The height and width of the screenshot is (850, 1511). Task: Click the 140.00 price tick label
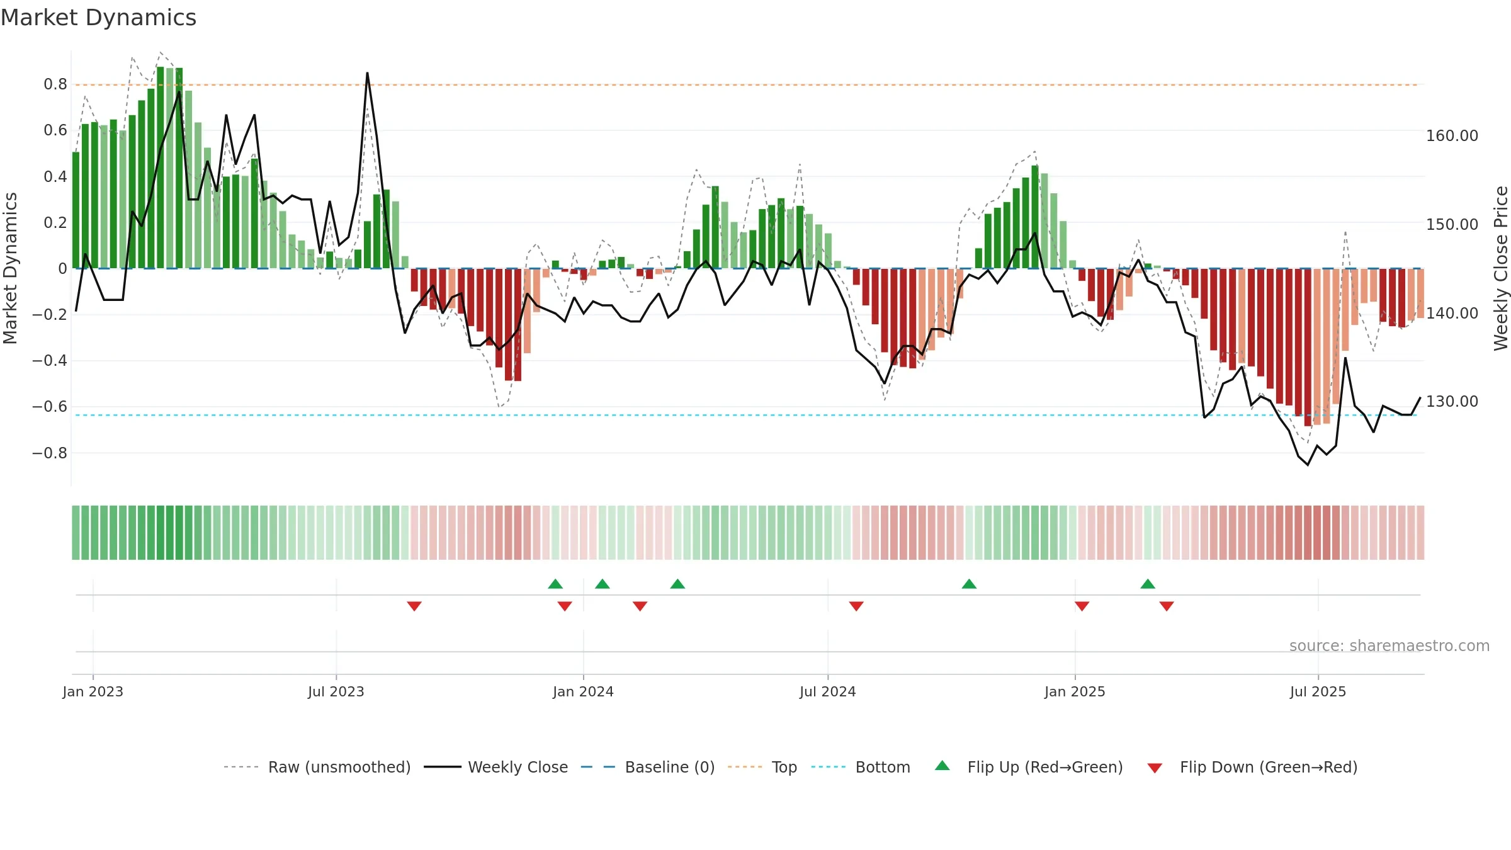tap(1452, 313)
